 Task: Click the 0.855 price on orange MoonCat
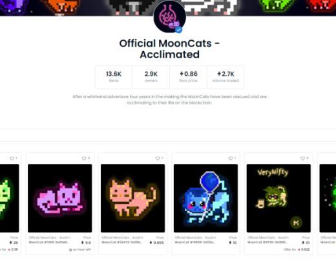(x=156, y=243)
